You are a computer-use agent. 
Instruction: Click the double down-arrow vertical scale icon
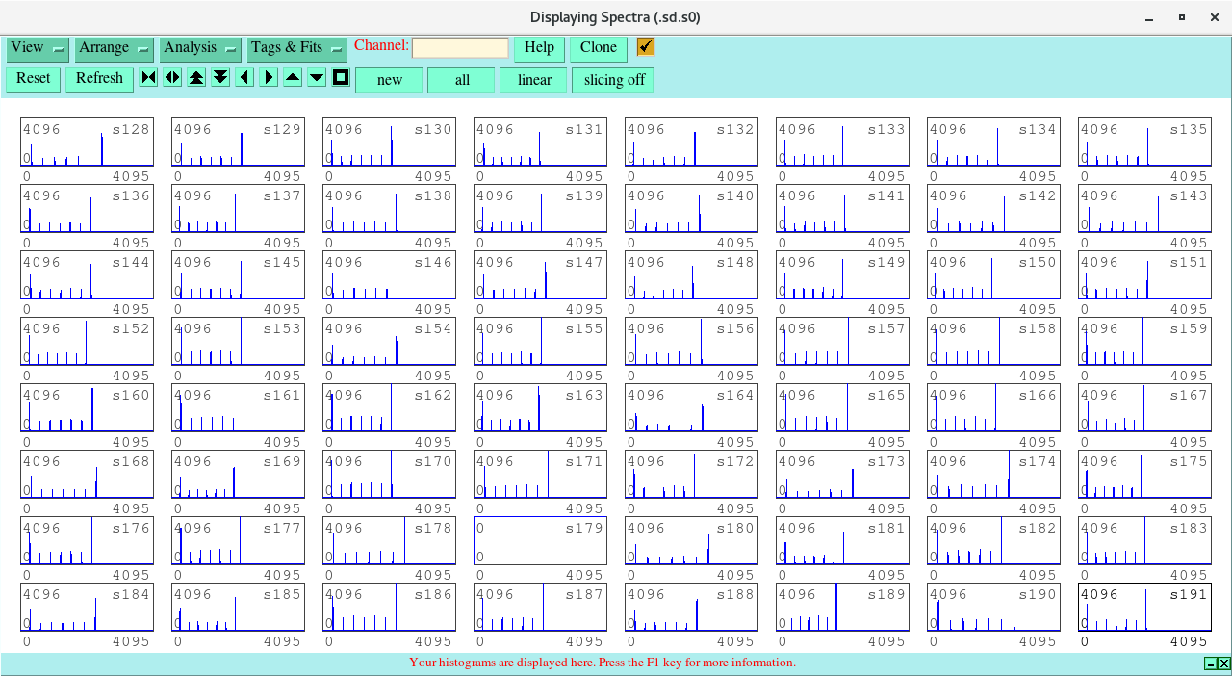tap(220, 78)
